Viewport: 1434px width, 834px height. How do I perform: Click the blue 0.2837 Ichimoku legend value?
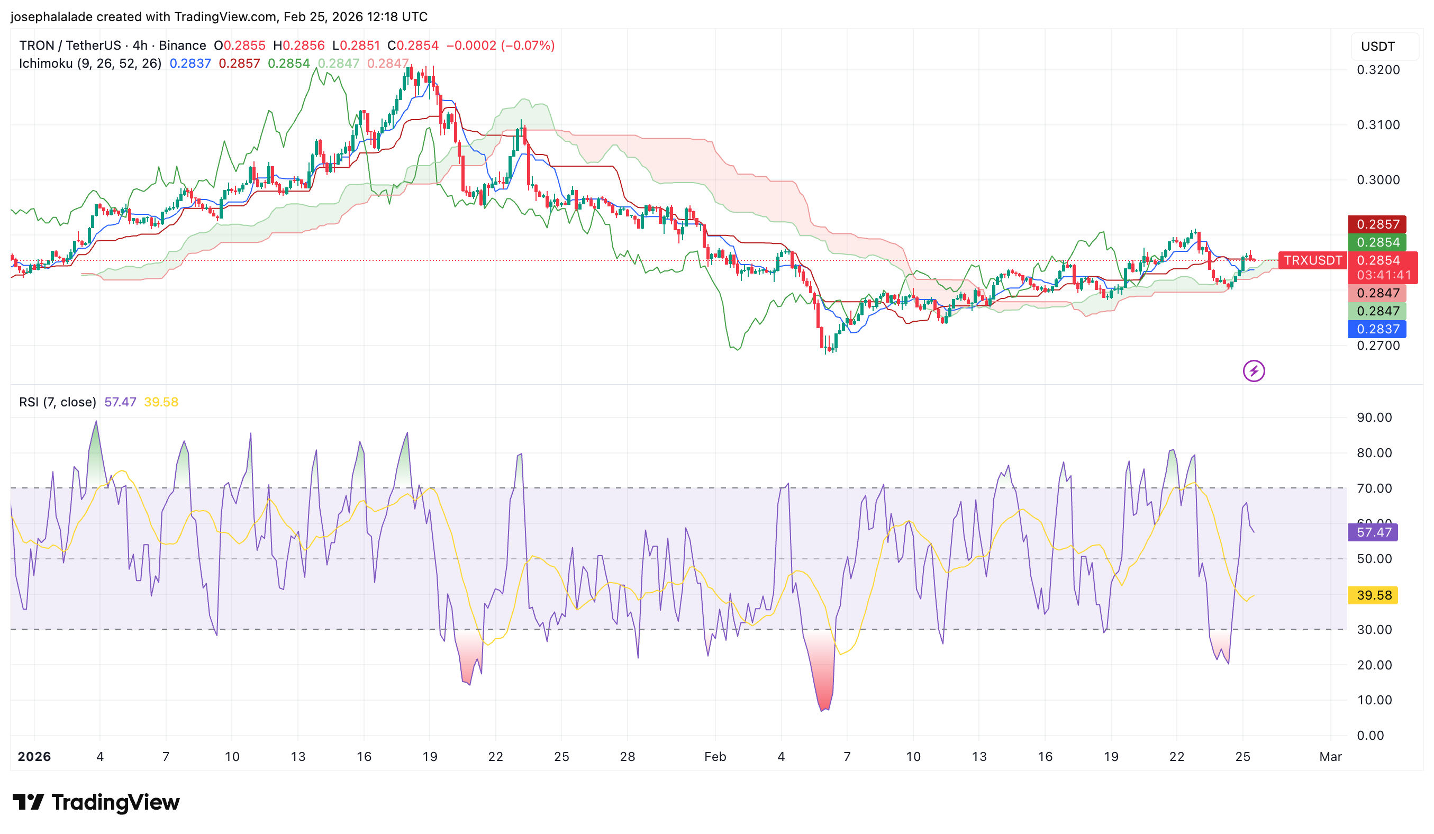coord(190,63)
